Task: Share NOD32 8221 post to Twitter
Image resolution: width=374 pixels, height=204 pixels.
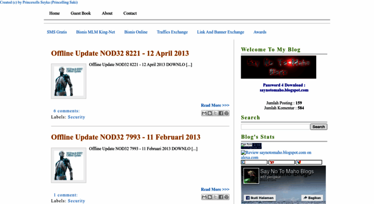Action: coord(215,113)
